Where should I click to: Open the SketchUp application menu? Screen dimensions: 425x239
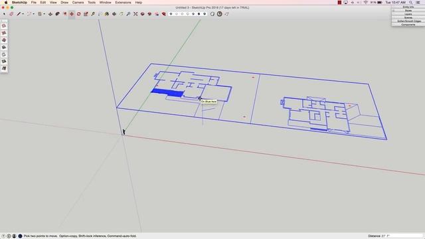[19, 3]
